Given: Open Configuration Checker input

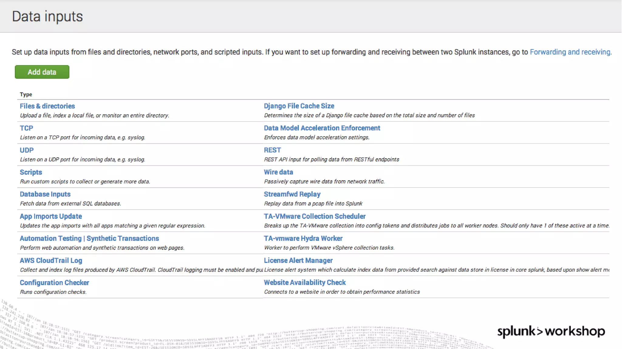Looking at the screenshot, I should (54, 283).
